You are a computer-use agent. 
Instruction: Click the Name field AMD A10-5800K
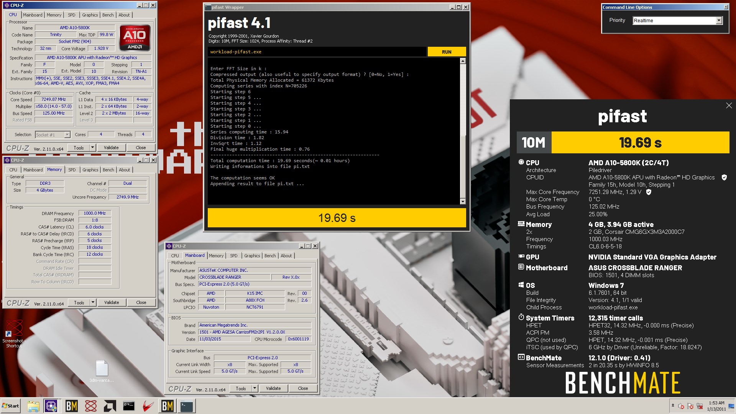point(75,28)
